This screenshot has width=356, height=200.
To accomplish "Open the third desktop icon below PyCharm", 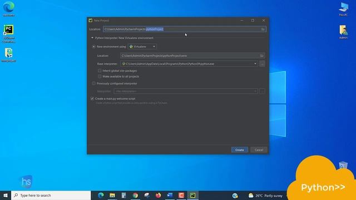I will click(9, 55).
